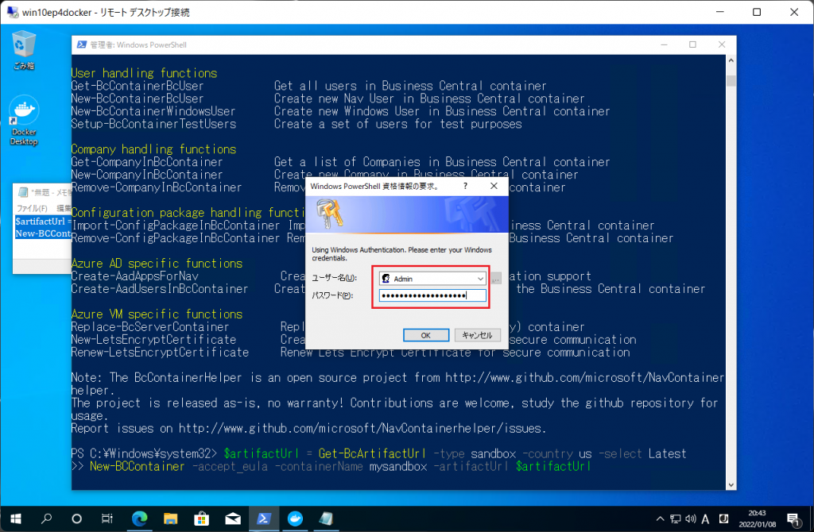This screenshot has width=814, height=532.
Task: Close the PowerShell window
Action: pos(722,44)
